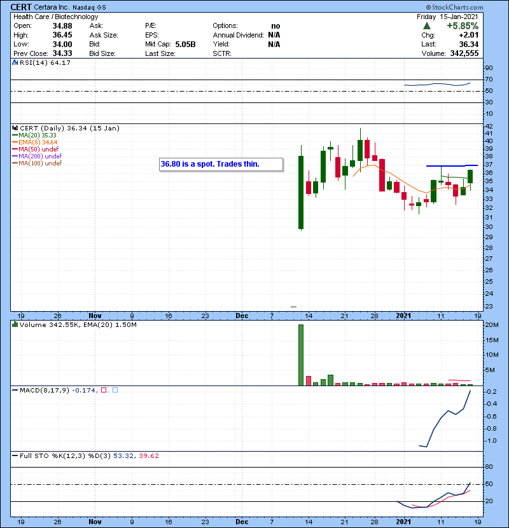Click the MA(100) undef legend entry

(37, 163)
